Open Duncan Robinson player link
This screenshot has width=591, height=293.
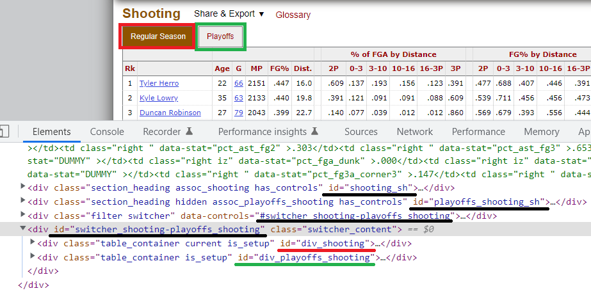[170, 113]
